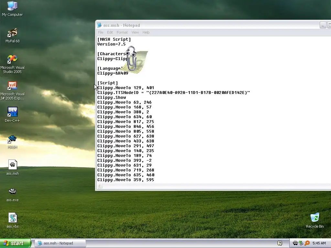Click line "Clippy.MoveTo 719, 268"

[x=126, y=170]
